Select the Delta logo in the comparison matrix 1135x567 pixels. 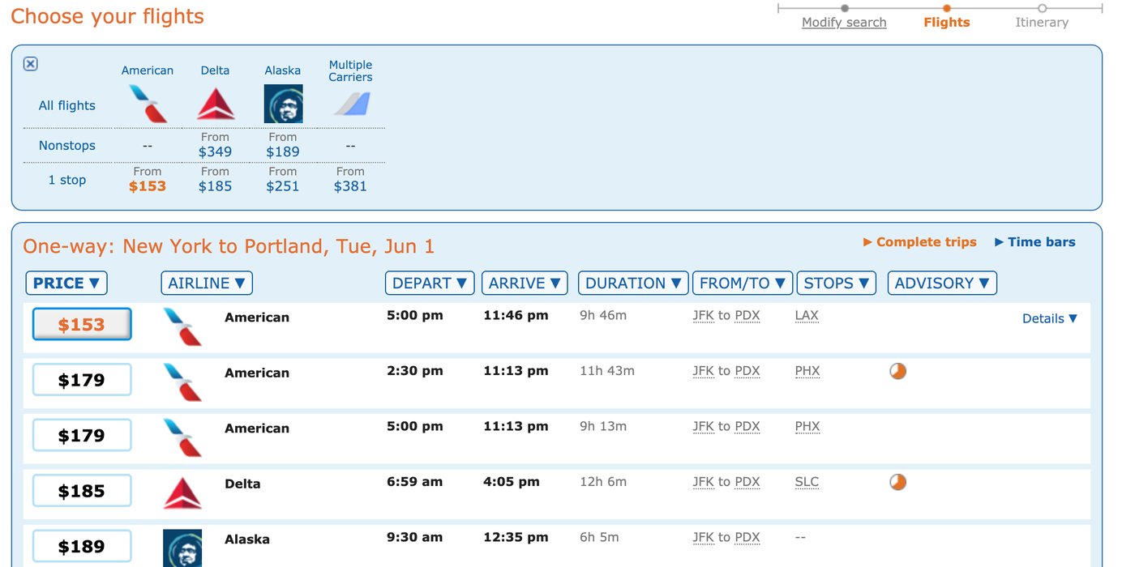pyautogui.click(x=215, y=104)
